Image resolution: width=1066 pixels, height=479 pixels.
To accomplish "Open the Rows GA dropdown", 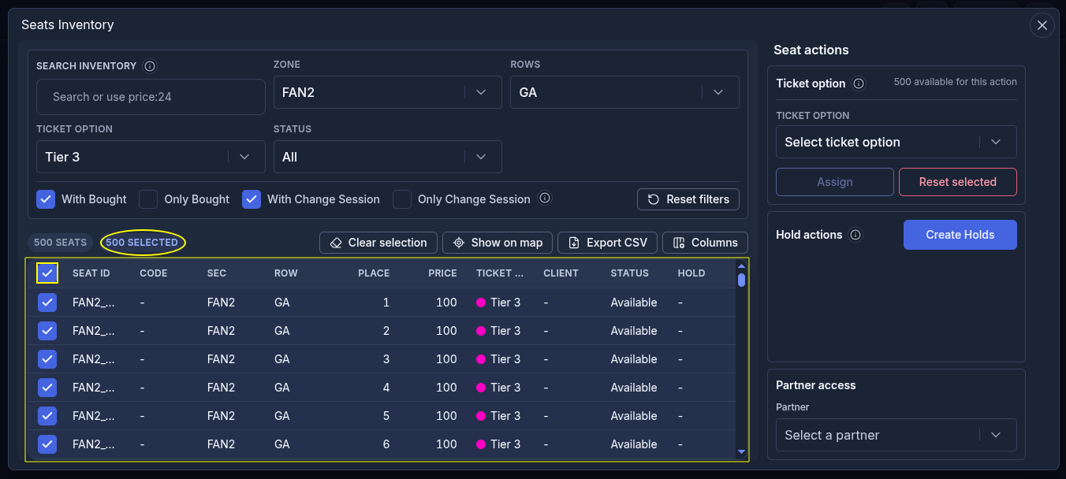I will (624, 92).
